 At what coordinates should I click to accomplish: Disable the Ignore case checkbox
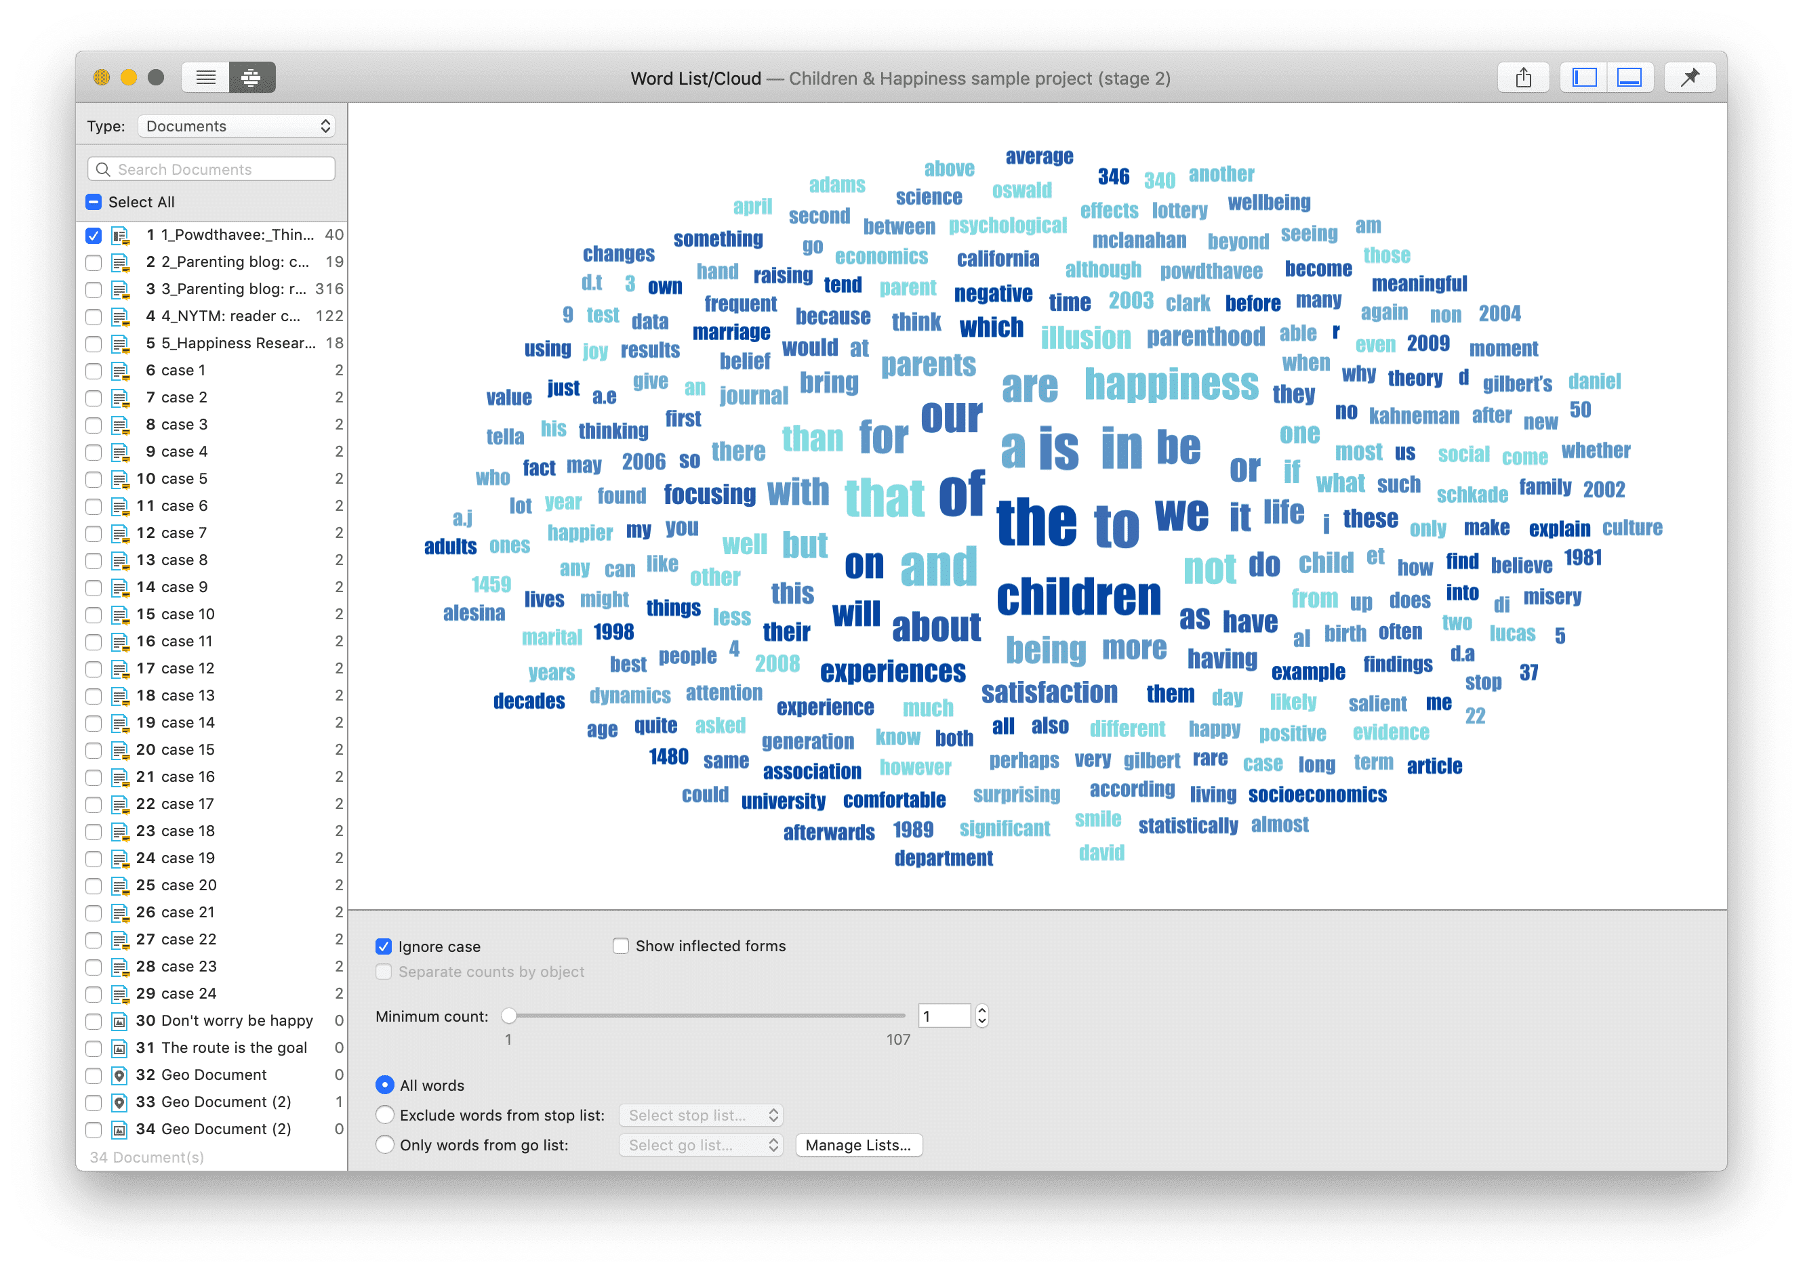click(383, 946)
